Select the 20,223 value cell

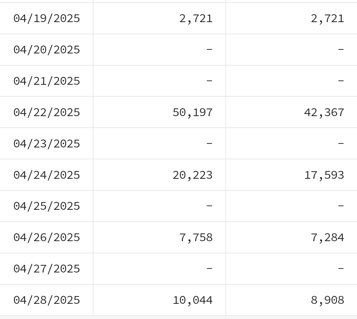pos(159,175)
